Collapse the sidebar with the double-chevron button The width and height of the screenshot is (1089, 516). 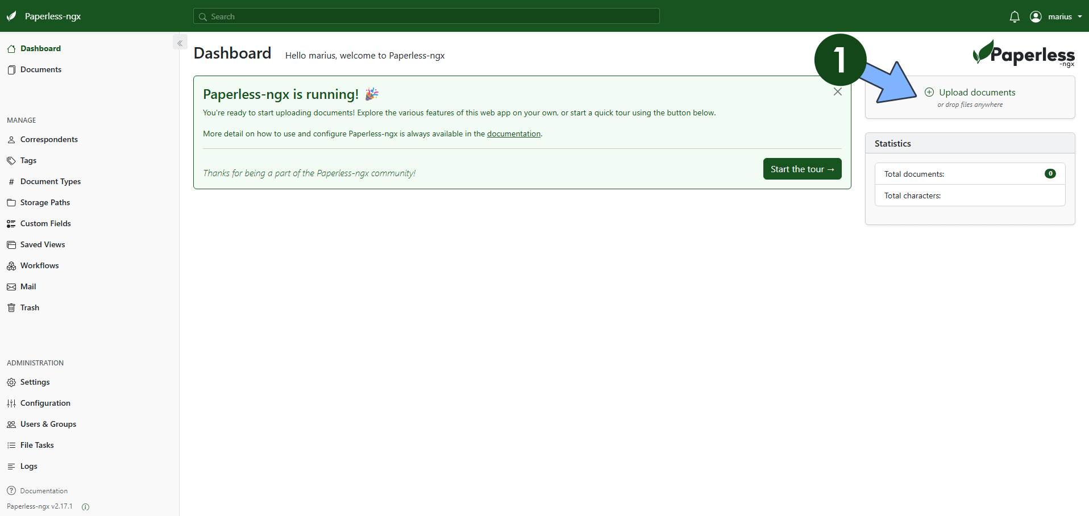click(180, 43)
